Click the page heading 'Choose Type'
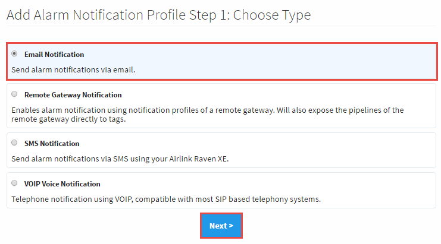 coord(272,14)
